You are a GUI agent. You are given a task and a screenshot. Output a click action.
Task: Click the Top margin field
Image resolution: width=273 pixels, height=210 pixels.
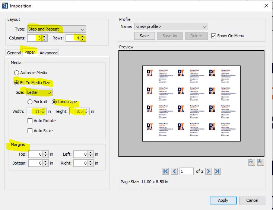(x=36, y=154)
